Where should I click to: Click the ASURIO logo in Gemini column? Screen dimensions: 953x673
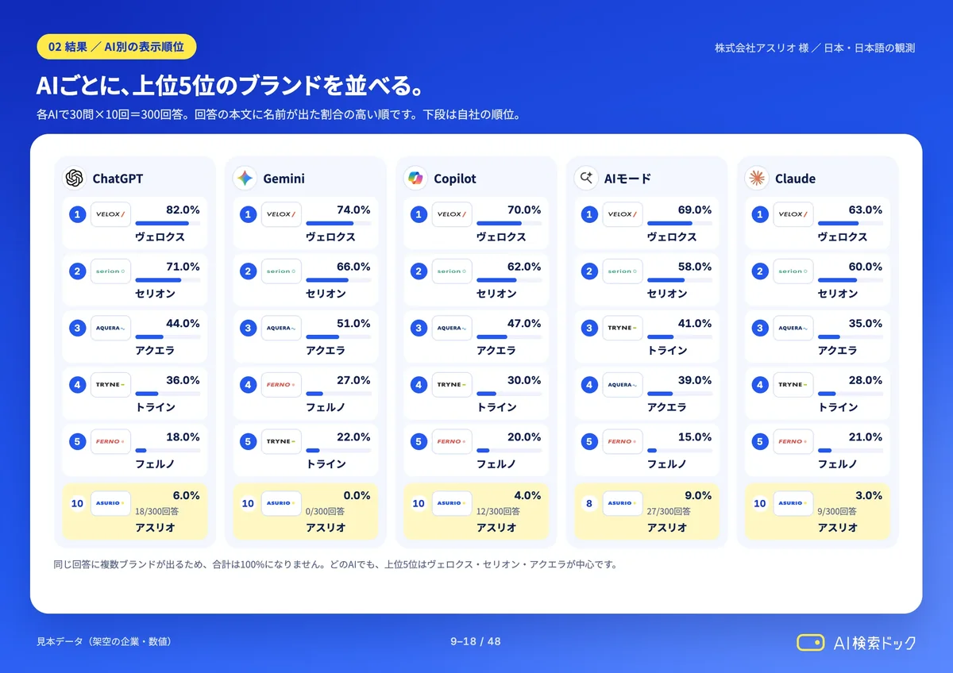(x=281, y=503)
